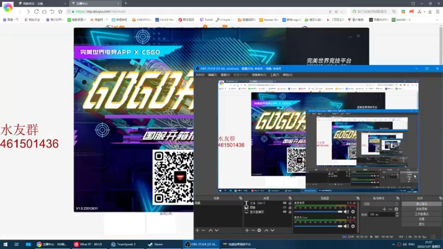
Task: Pop out the Scenes dock panel
Action: pos(240,198)
